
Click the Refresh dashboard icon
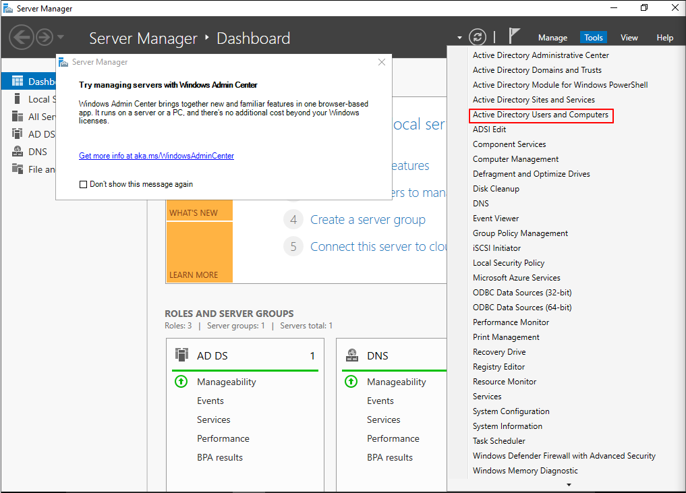pos(478,37)
